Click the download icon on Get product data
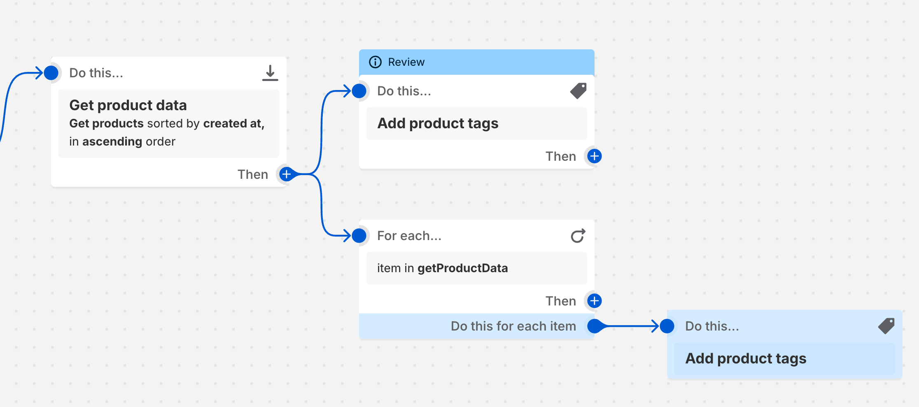Viewport: 919px width, 407px height. pos(270,73)
